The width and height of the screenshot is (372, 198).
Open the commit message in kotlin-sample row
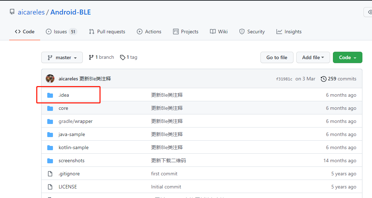pyautogui.click(x=167, y=147)
